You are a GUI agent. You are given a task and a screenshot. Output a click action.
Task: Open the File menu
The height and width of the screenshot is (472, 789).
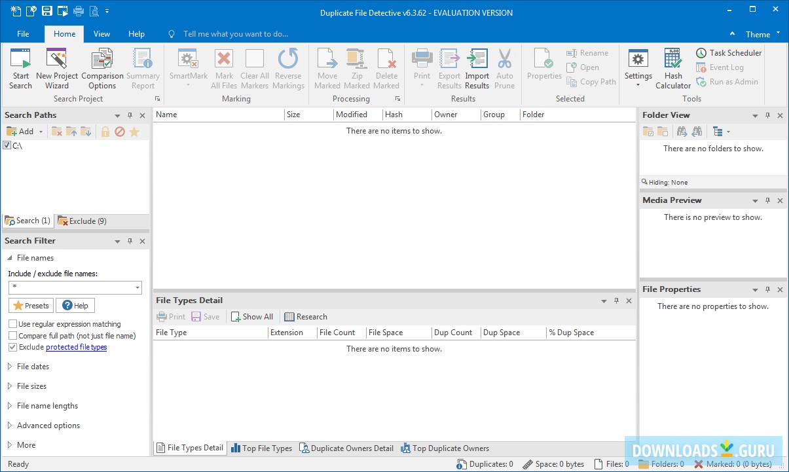23,34
